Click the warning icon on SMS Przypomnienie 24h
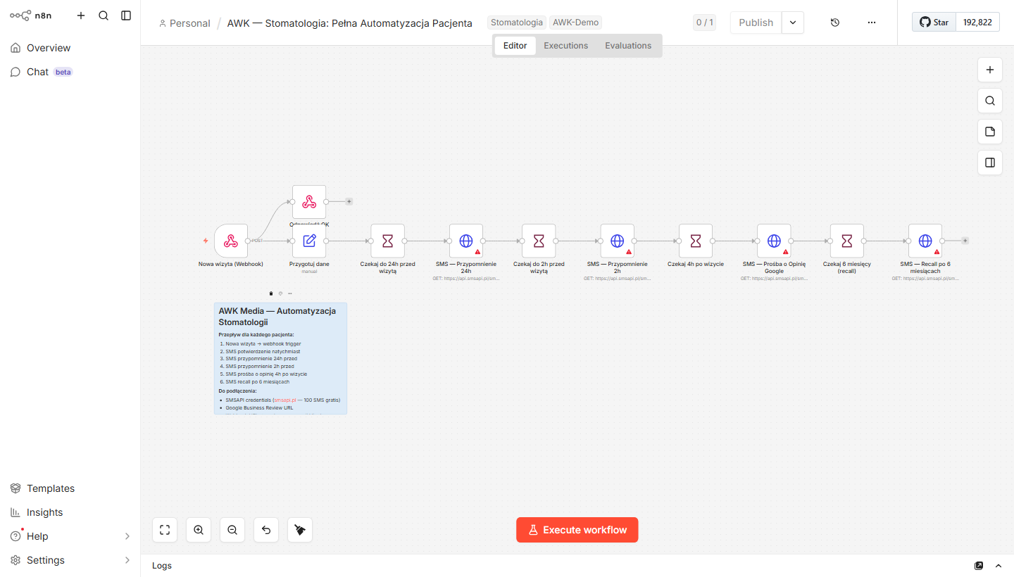Image resolution: width=1014 pixels, height=577 pixels. [477, 252]
